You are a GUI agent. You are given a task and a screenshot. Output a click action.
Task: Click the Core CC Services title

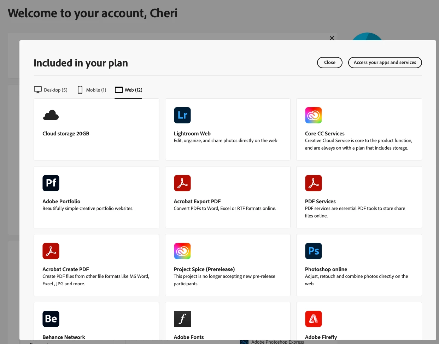click(x=325, y=134)
